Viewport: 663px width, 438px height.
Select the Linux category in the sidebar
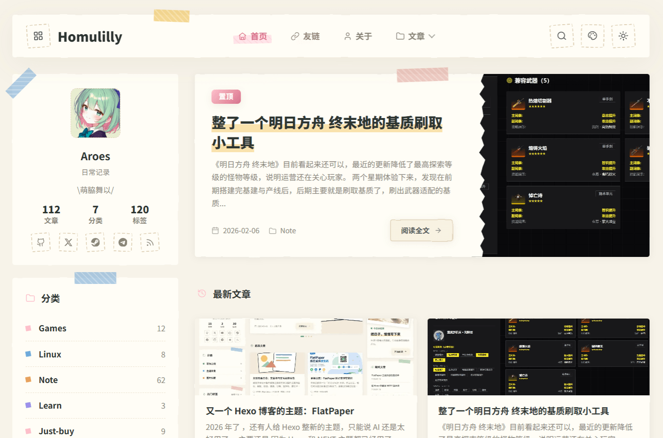(95, 354)
